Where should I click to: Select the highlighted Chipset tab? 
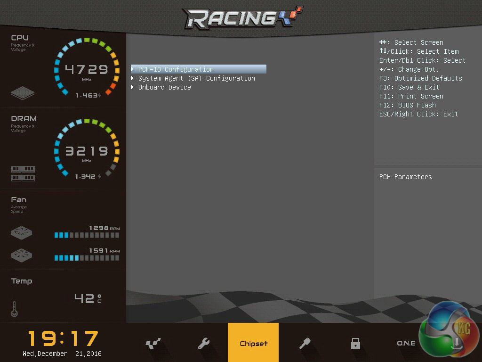253,343
